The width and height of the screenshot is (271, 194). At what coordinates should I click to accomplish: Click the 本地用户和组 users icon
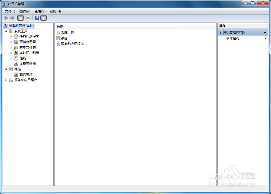coord(16,53)
